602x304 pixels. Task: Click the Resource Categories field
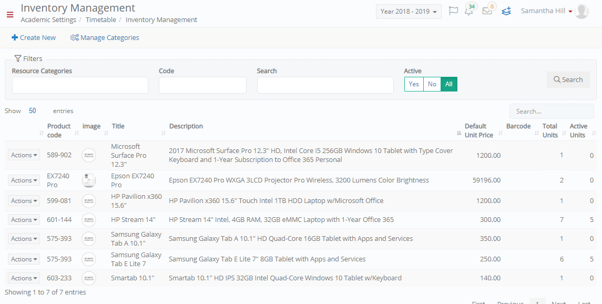pos(80,85)
